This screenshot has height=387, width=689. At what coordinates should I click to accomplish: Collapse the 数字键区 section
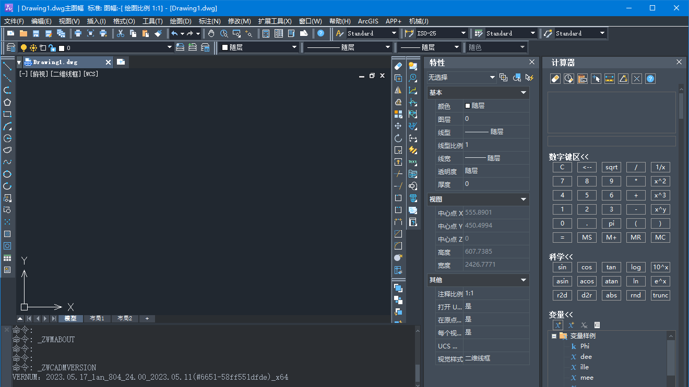click(568, 157)
